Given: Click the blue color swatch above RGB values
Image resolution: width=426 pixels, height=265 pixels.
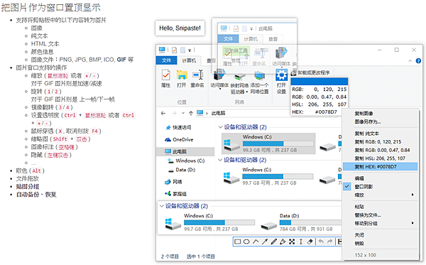Looking at the screenshot, I should tap(319, 81).
